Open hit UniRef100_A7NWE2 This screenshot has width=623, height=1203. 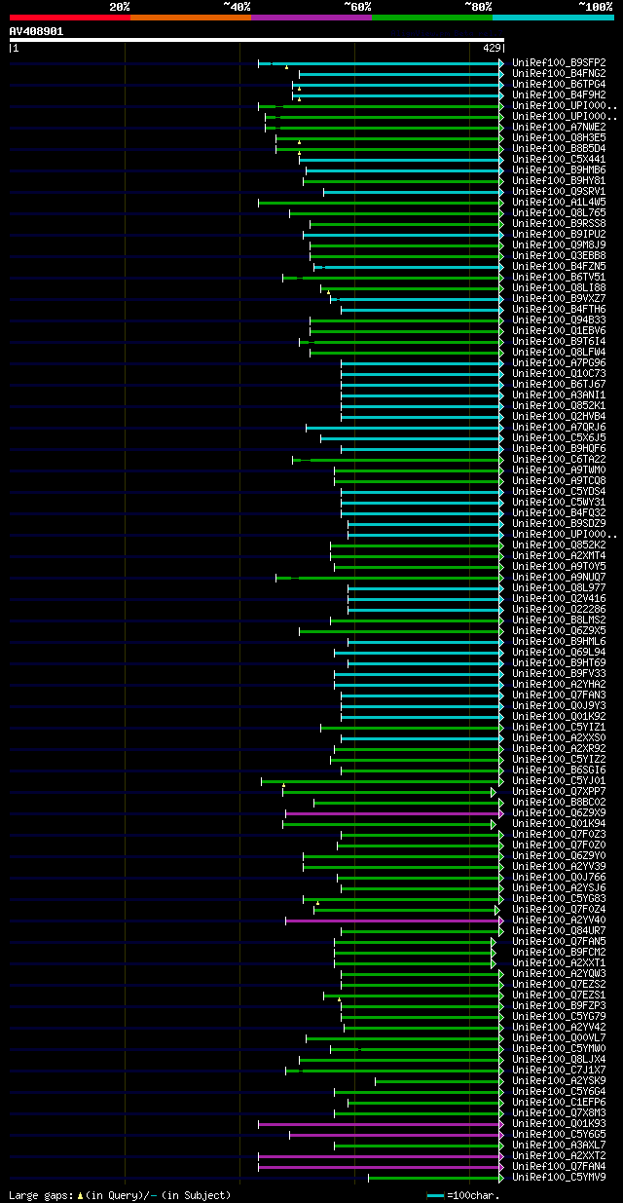coord(559,127)
